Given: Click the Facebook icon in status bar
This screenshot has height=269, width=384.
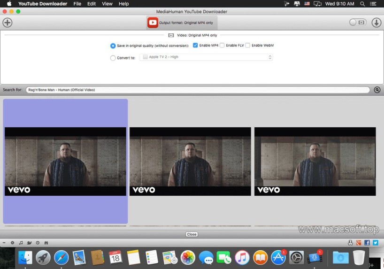Looking at the screenshot, I should [x=367, y=243].
